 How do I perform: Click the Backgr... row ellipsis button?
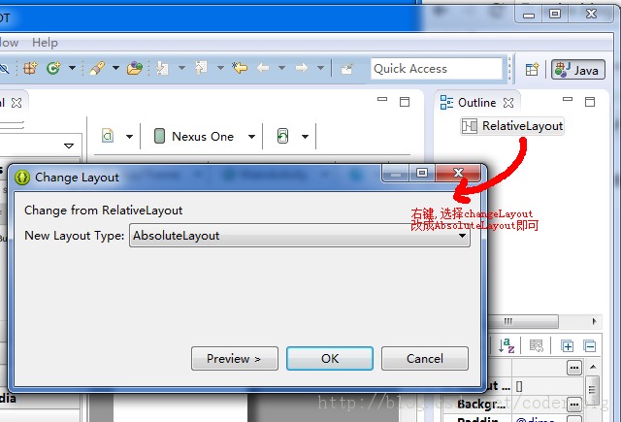[574, 405]
